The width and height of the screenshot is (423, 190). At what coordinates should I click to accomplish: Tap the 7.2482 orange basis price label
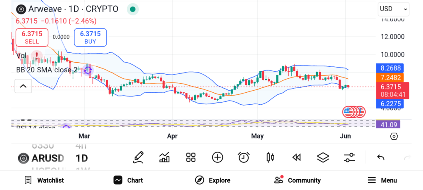390,77
